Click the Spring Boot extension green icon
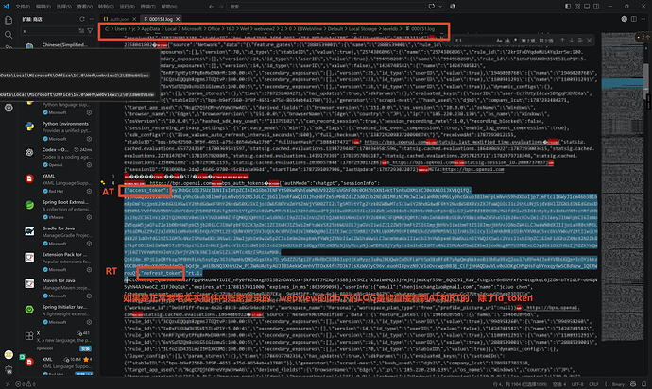 [29, 205]
